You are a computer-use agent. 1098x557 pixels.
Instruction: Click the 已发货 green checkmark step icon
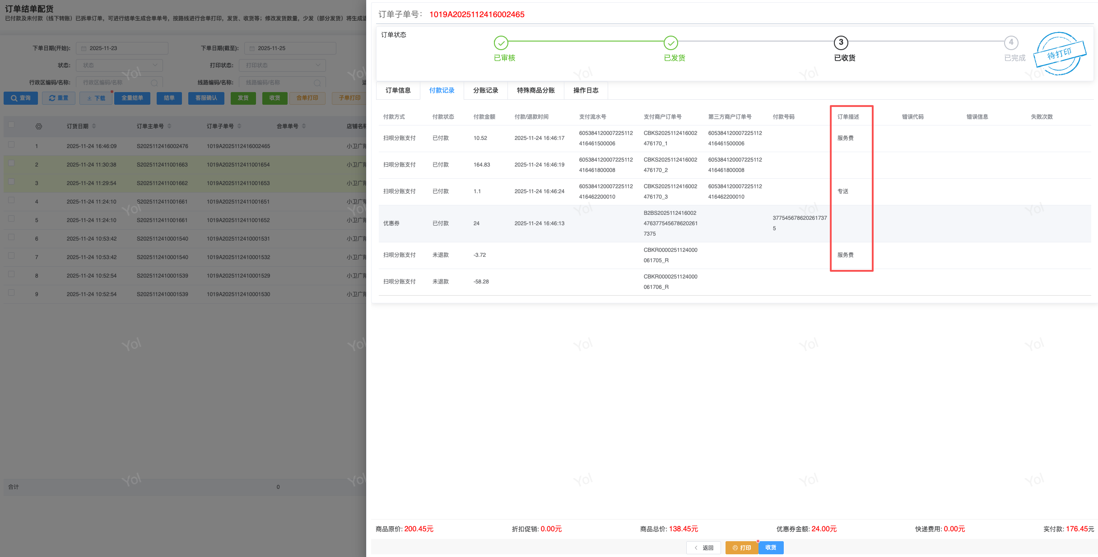[x=670, y=43]
